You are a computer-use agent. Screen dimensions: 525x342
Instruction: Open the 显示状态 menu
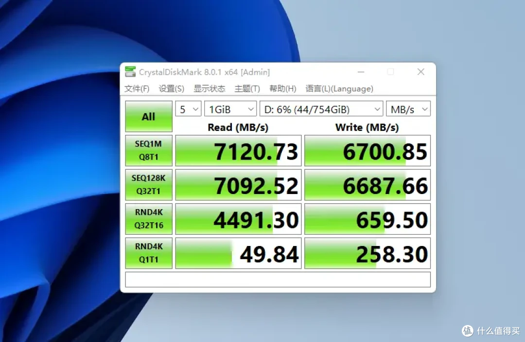pyautogui.click(x=209, y=89)
